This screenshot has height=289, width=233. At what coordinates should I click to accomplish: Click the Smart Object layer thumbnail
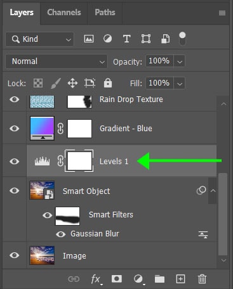(42, 190)
